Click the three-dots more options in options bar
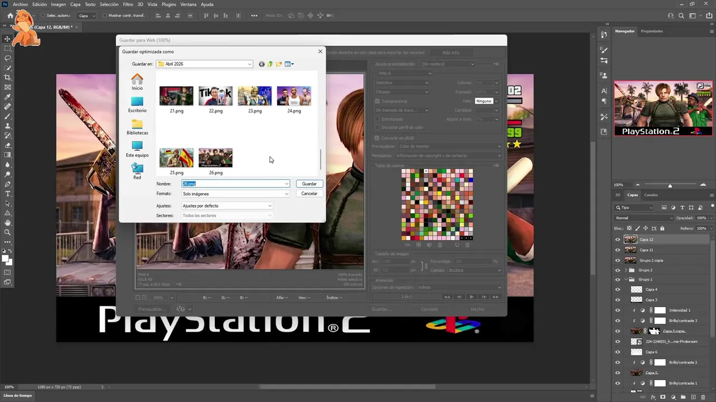The width and height of the screenshot is (716, 402). point(255,16)
